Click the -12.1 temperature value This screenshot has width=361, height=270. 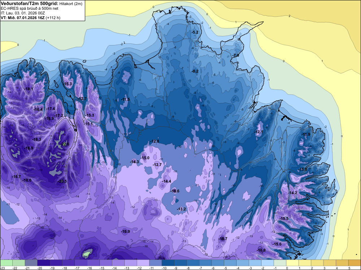tap(258, 132)
